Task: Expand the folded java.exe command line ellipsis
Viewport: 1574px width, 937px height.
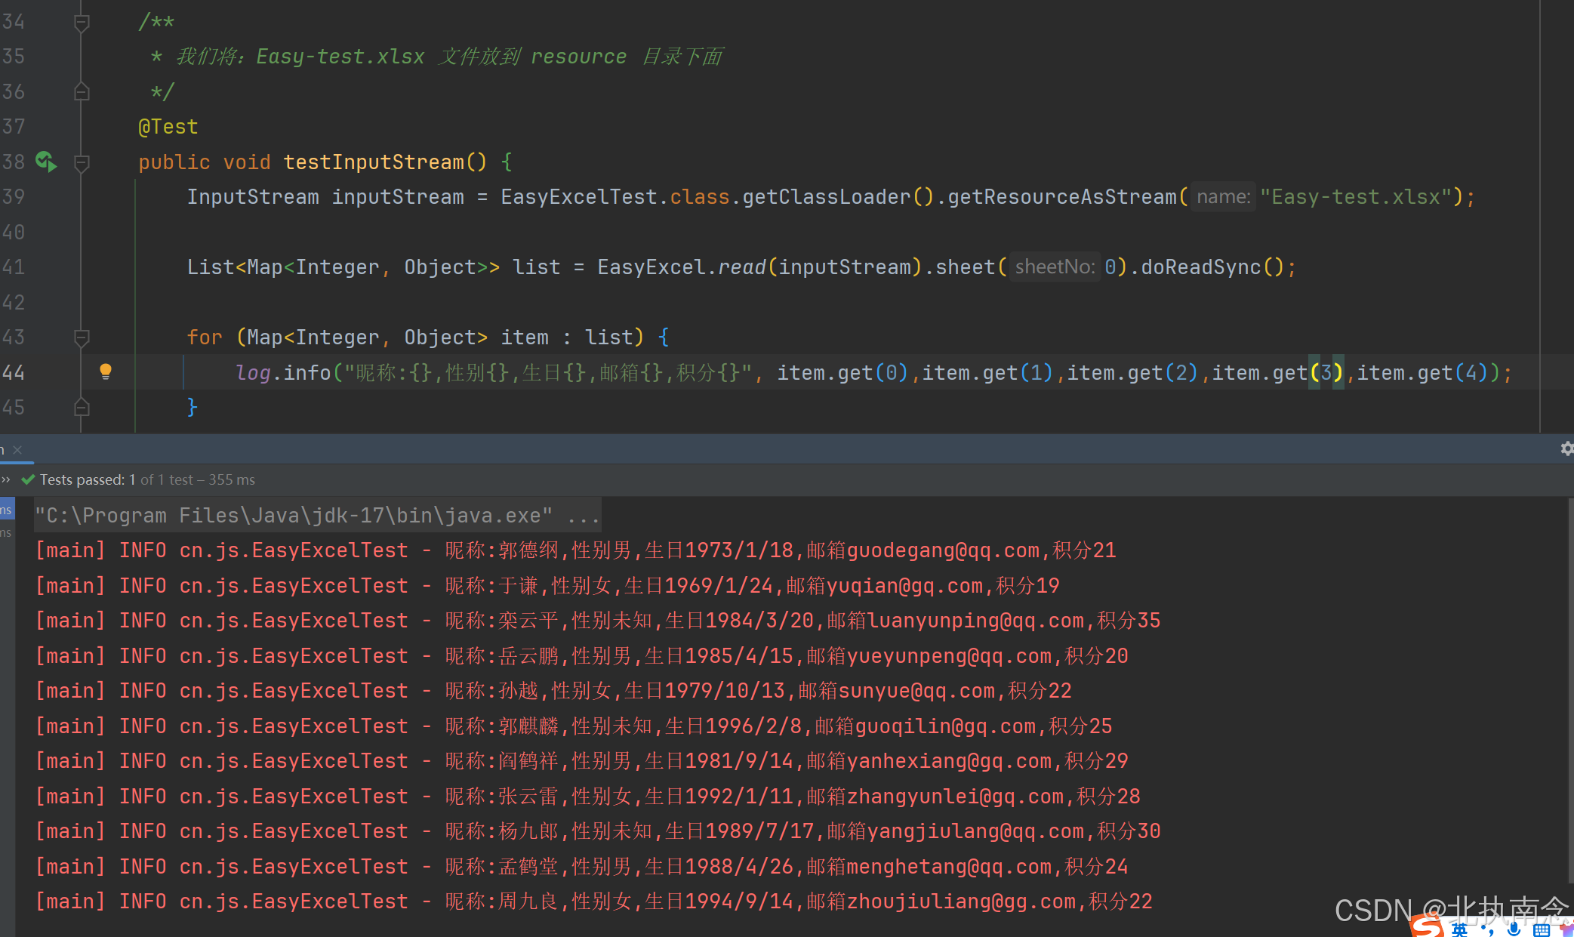Action: point(583,516)
